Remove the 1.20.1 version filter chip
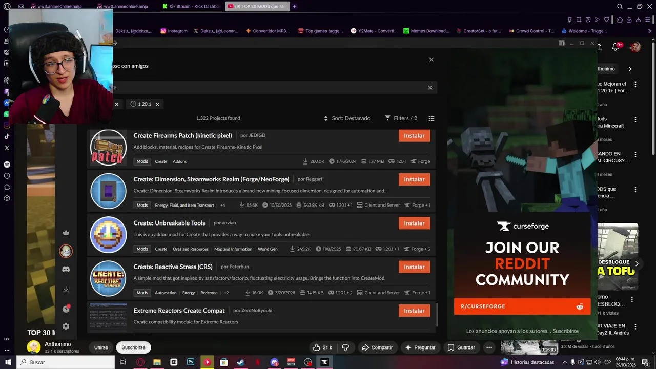Viewport: 656px width, 369px height. [157, 104]
